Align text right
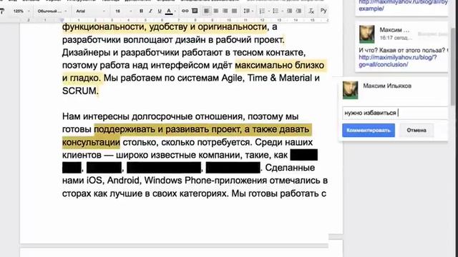 [x=225, y=11]
